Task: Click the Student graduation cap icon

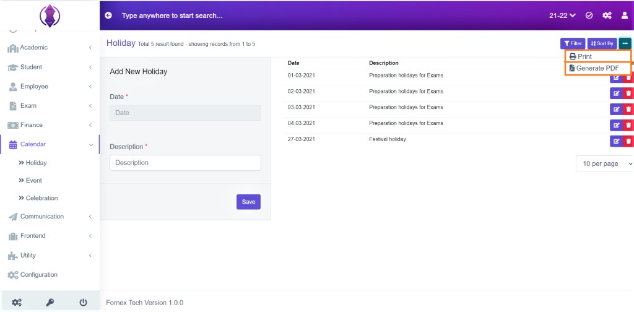Action: [x=13, y=67]
